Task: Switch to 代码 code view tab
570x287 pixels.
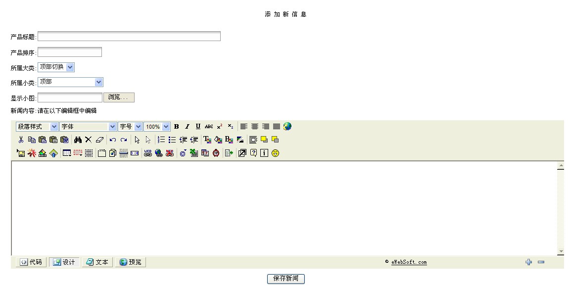Action: click(x=31, y=262)
